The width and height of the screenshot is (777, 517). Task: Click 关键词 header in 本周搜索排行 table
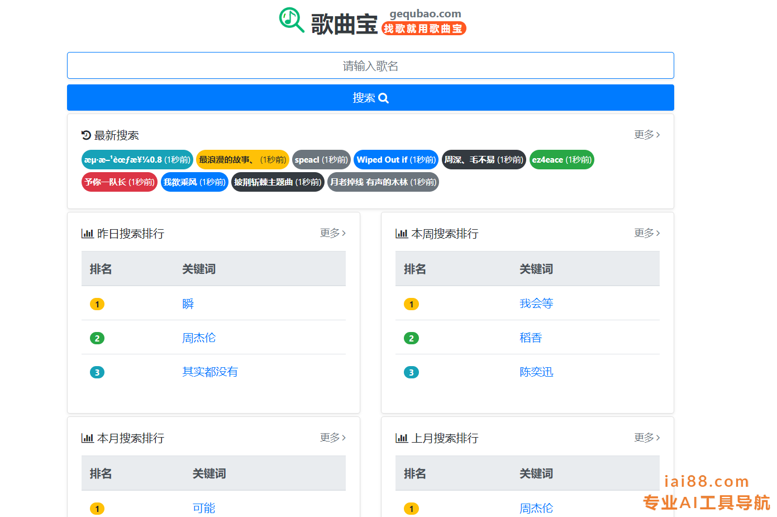click(536, 269)
